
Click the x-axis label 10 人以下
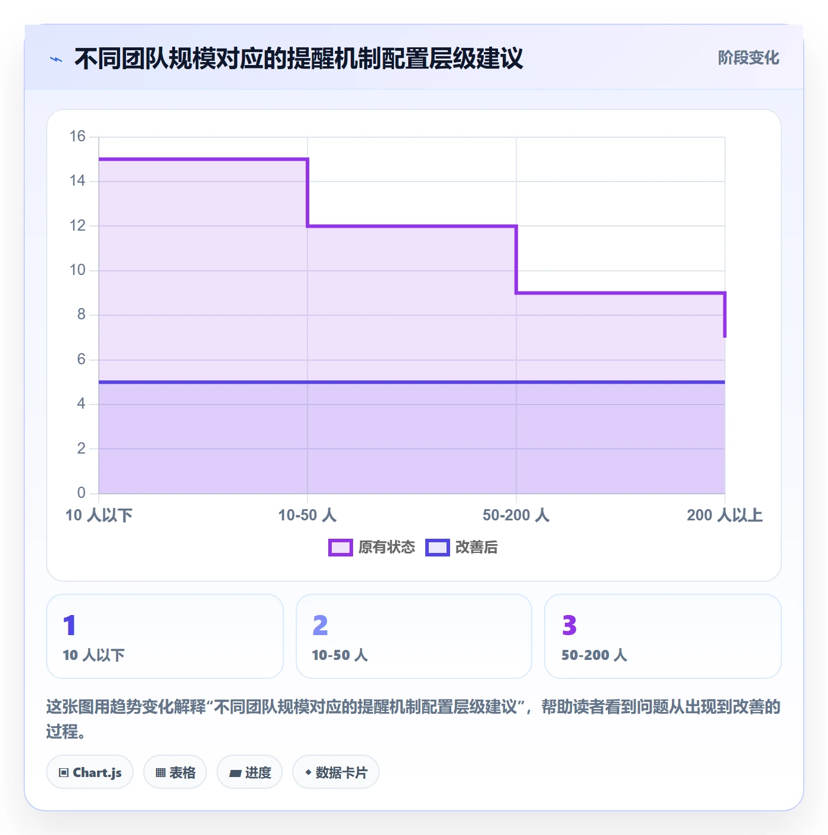coord(99,515)
